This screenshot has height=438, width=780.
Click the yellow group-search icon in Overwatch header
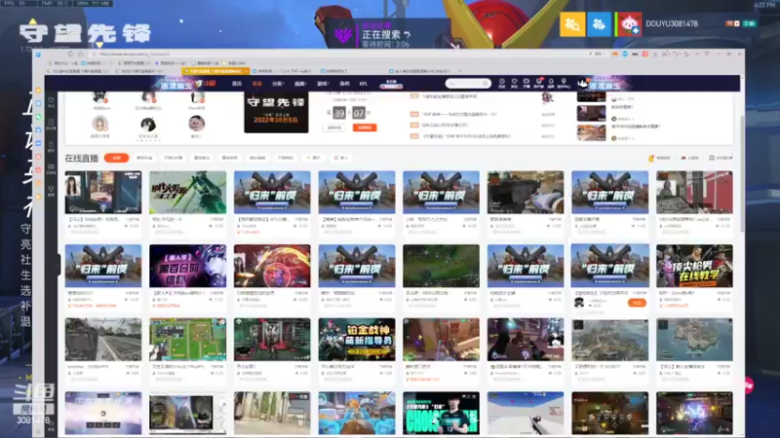coord(572,23)
